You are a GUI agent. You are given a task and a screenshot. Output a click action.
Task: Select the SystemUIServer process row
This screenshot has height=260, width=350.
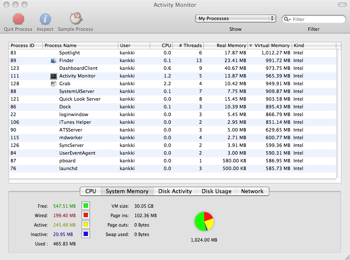(172, 91)
